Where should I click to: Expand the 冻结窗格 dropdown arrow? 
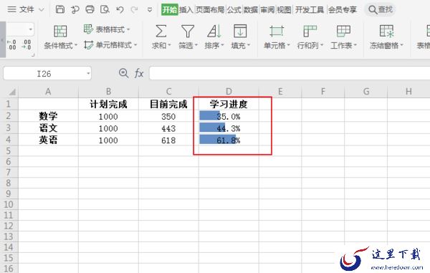pos(402,46)
